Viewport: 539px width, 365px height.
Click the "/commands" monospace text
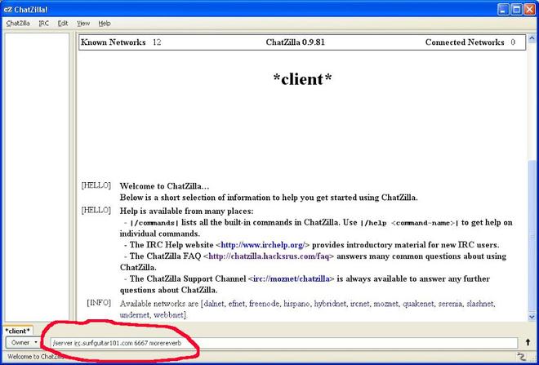tap(154, 223)
